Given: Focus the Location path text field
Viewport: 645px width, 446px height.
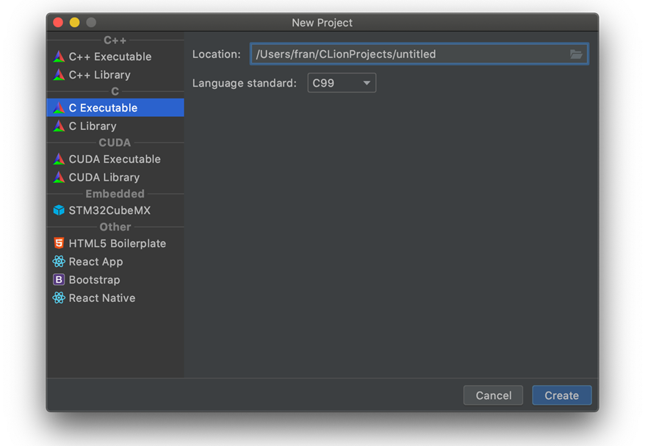Looking at the screenshot, I should point(419,54).
